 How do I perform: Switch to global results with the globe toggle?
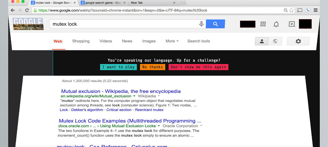(275, 41)
